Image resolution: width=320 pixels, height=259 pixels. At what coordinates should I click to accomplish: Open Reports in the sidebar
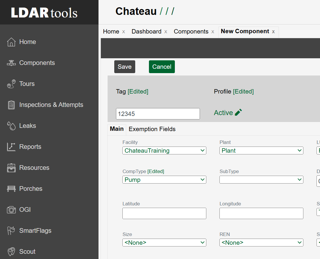[30, 147]
